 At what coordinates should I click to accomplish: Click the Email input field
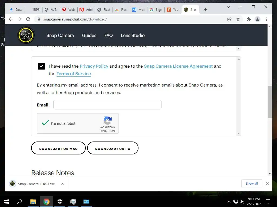click(x=107, y=105)
